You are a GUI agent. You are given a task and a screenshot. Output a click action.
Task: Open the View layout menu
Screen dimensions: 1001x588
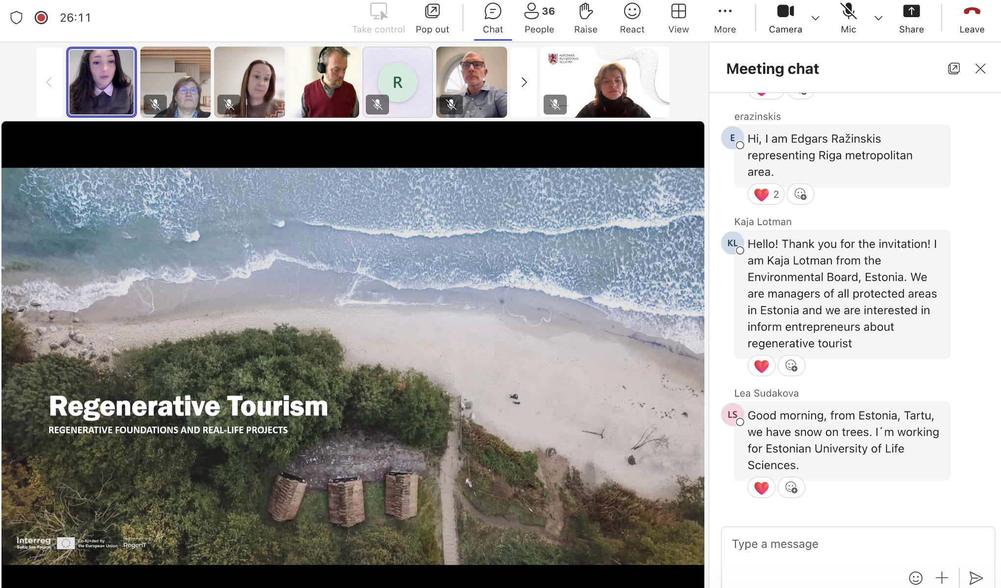pos(678,18)
